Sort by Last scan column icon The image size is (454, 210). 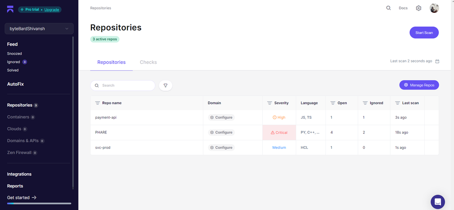[398, 103]
